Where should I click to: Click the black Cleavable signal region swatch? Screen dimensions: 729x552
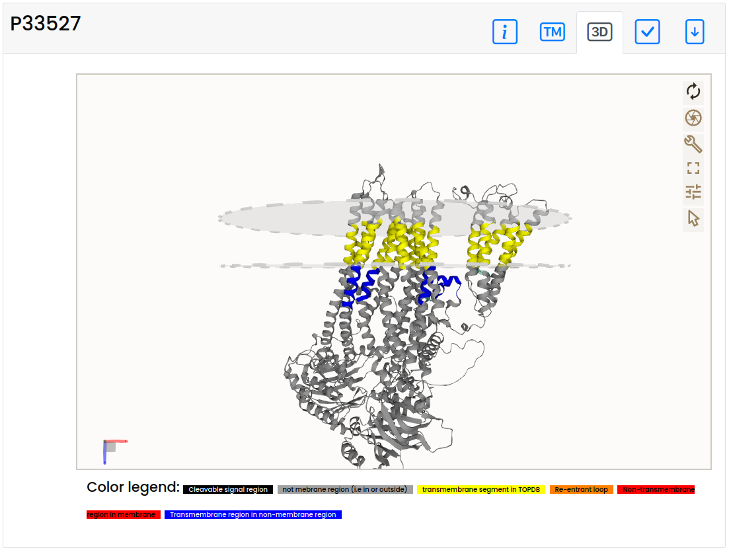click(x=228, y=490)
